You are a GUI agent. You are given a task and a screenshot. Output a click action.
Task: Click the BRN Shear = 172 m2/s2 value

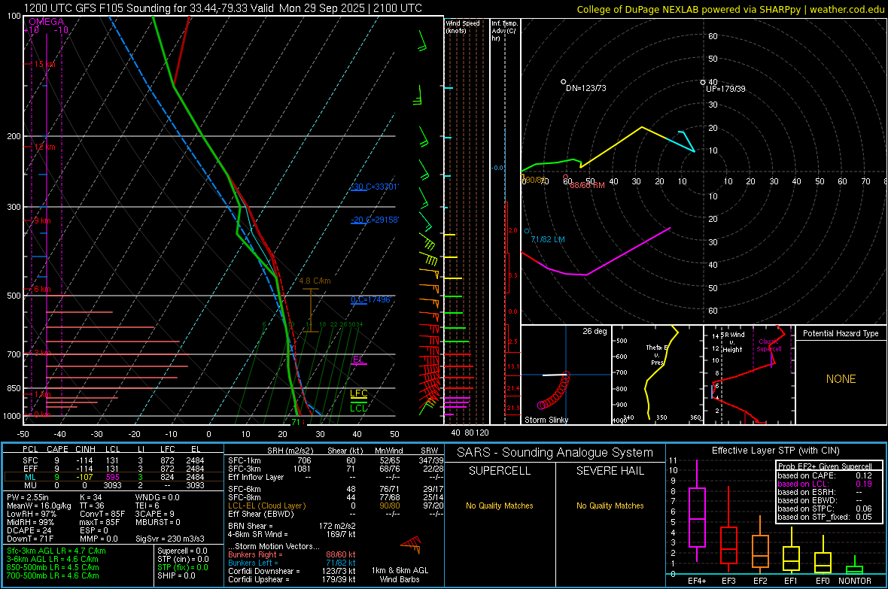coord(292,526)
